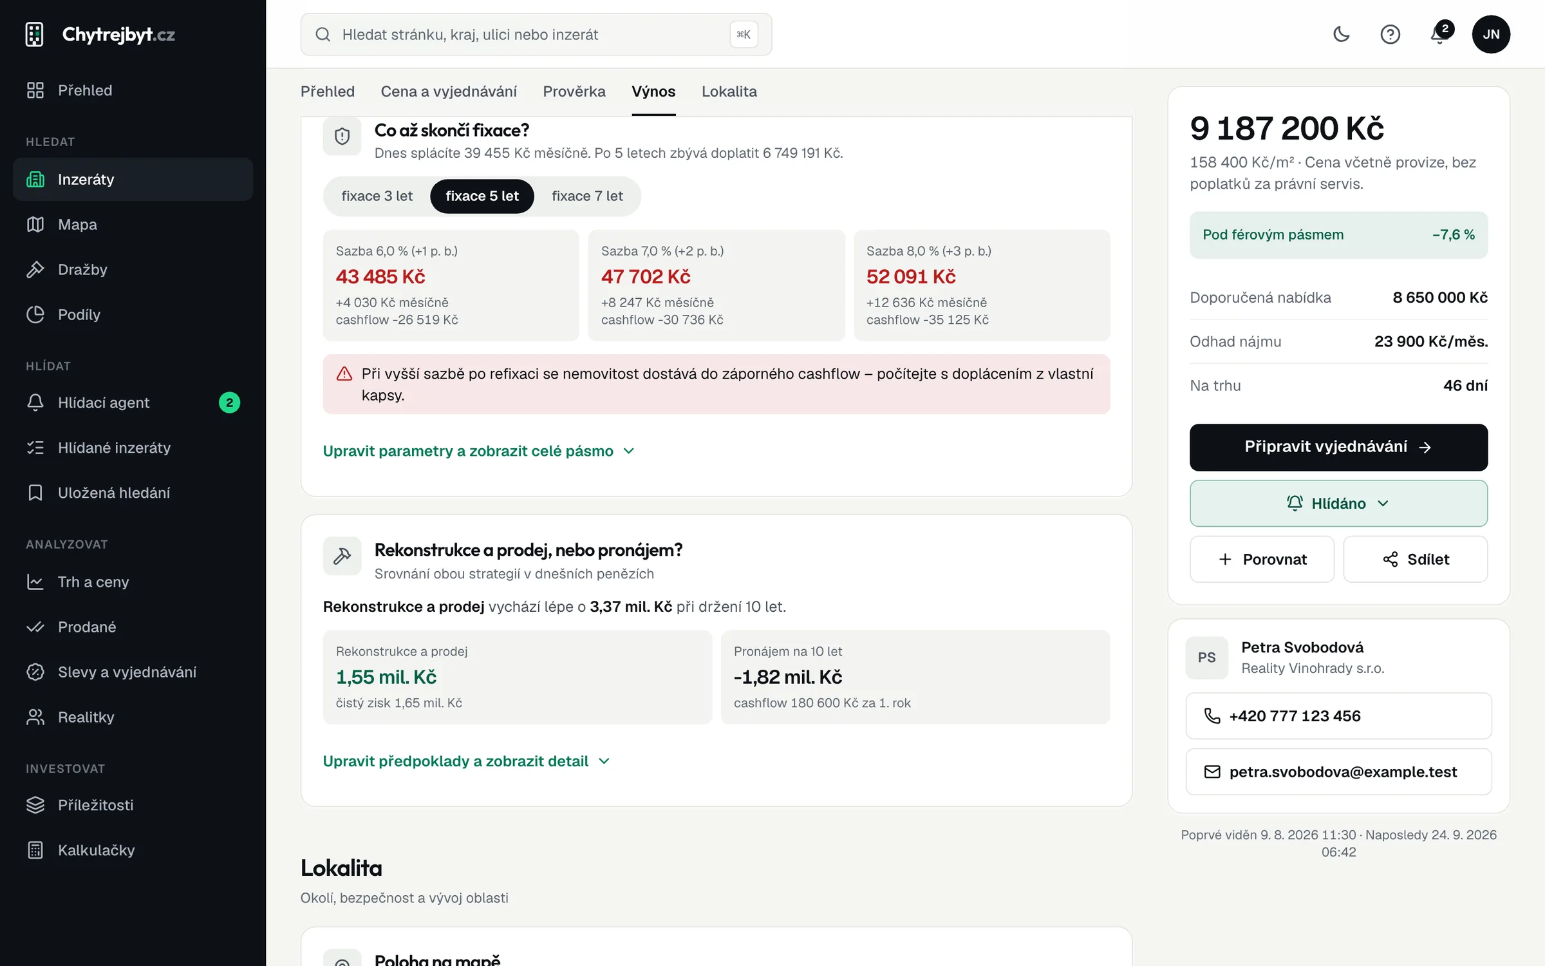Click Pronájem na 10 let card
The height and width of the screenshot is (966, 1545).
(915, 677)
